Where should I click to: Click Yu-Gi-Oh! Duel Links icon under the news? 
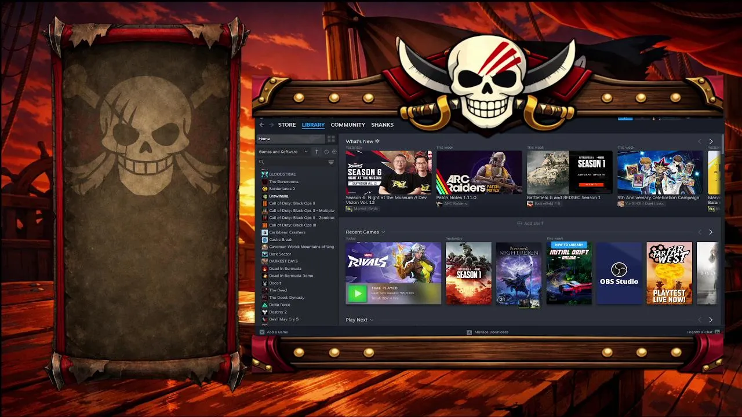pyautogui.click(x=620, y=204)
